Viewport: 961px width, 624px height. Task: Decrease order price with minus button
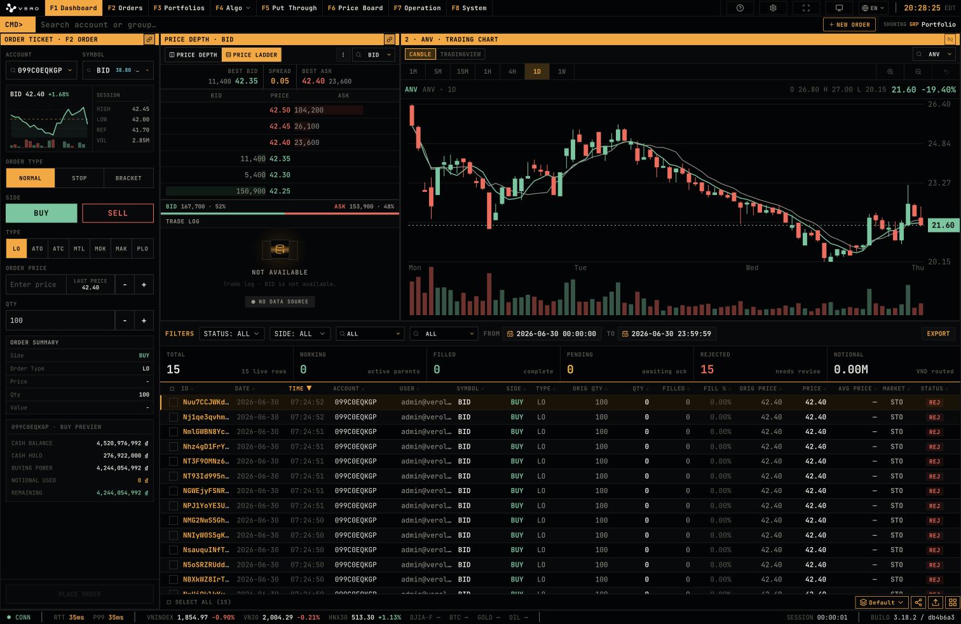[125, 285]
